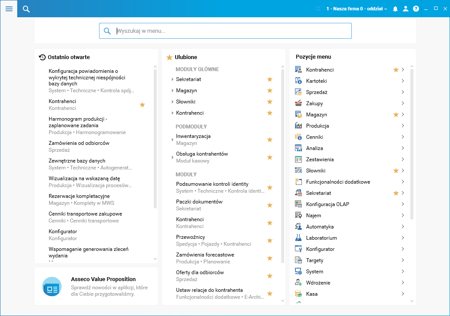Click Sprzedaż menu icon
Screen dimensions: 450x316
click(x=298, y=92)
